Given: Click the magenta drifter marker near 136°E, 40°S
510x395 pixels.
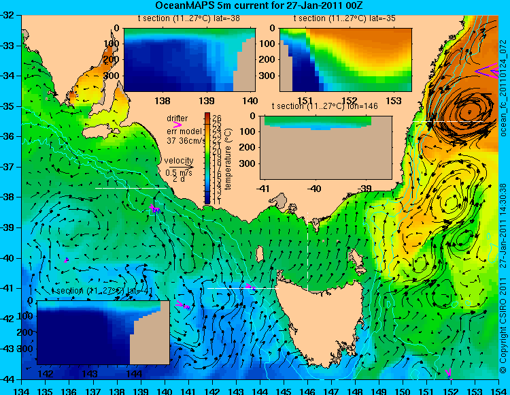Looking at the screenshot, I should (x=66, y=260).
